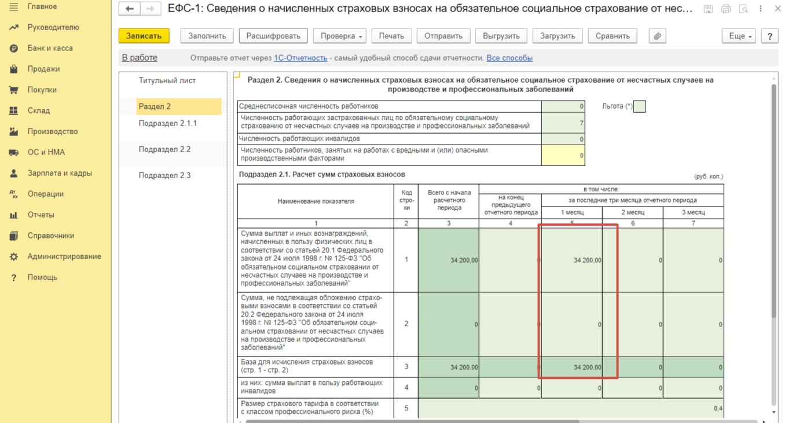Click the Расшифровать button
Viewport: 788px width, 423px height.
pyautogui.click(x=273, y=36)
